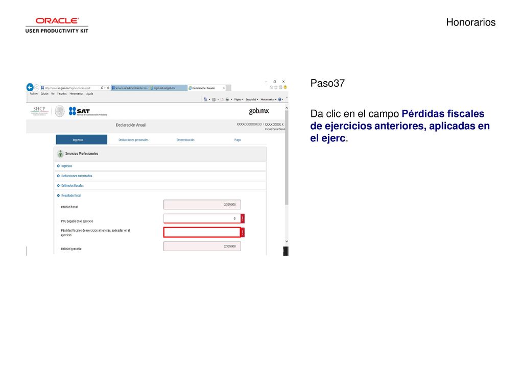This screenshot has width=523, height=392.
Task: Click the Utilidad fiscal value field
Action: click(x=202, y=204)
